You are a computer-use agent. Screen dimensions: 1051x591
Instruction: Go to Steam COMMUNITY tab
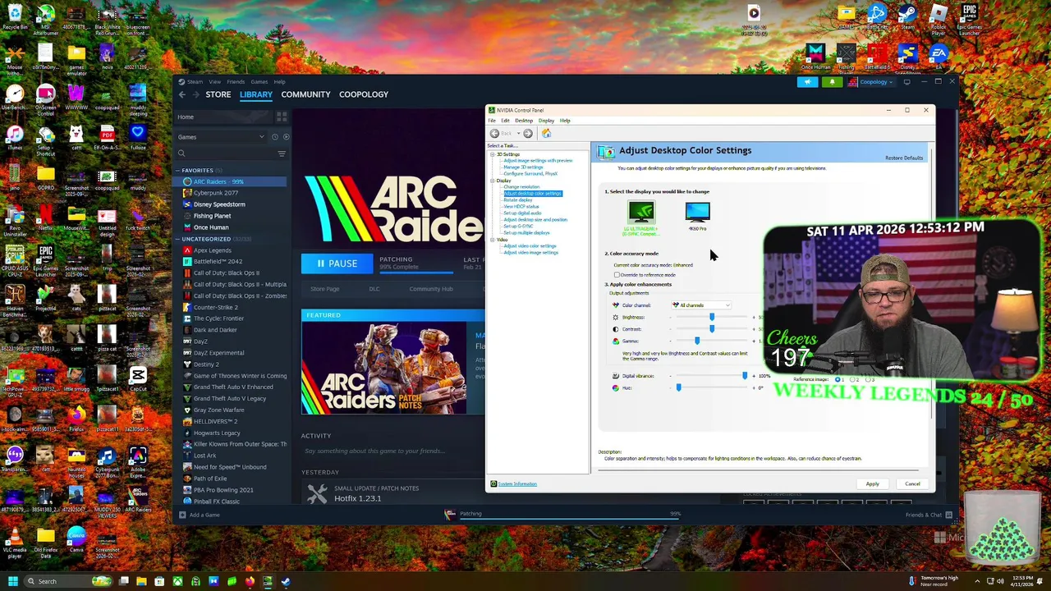pos(305,94)
